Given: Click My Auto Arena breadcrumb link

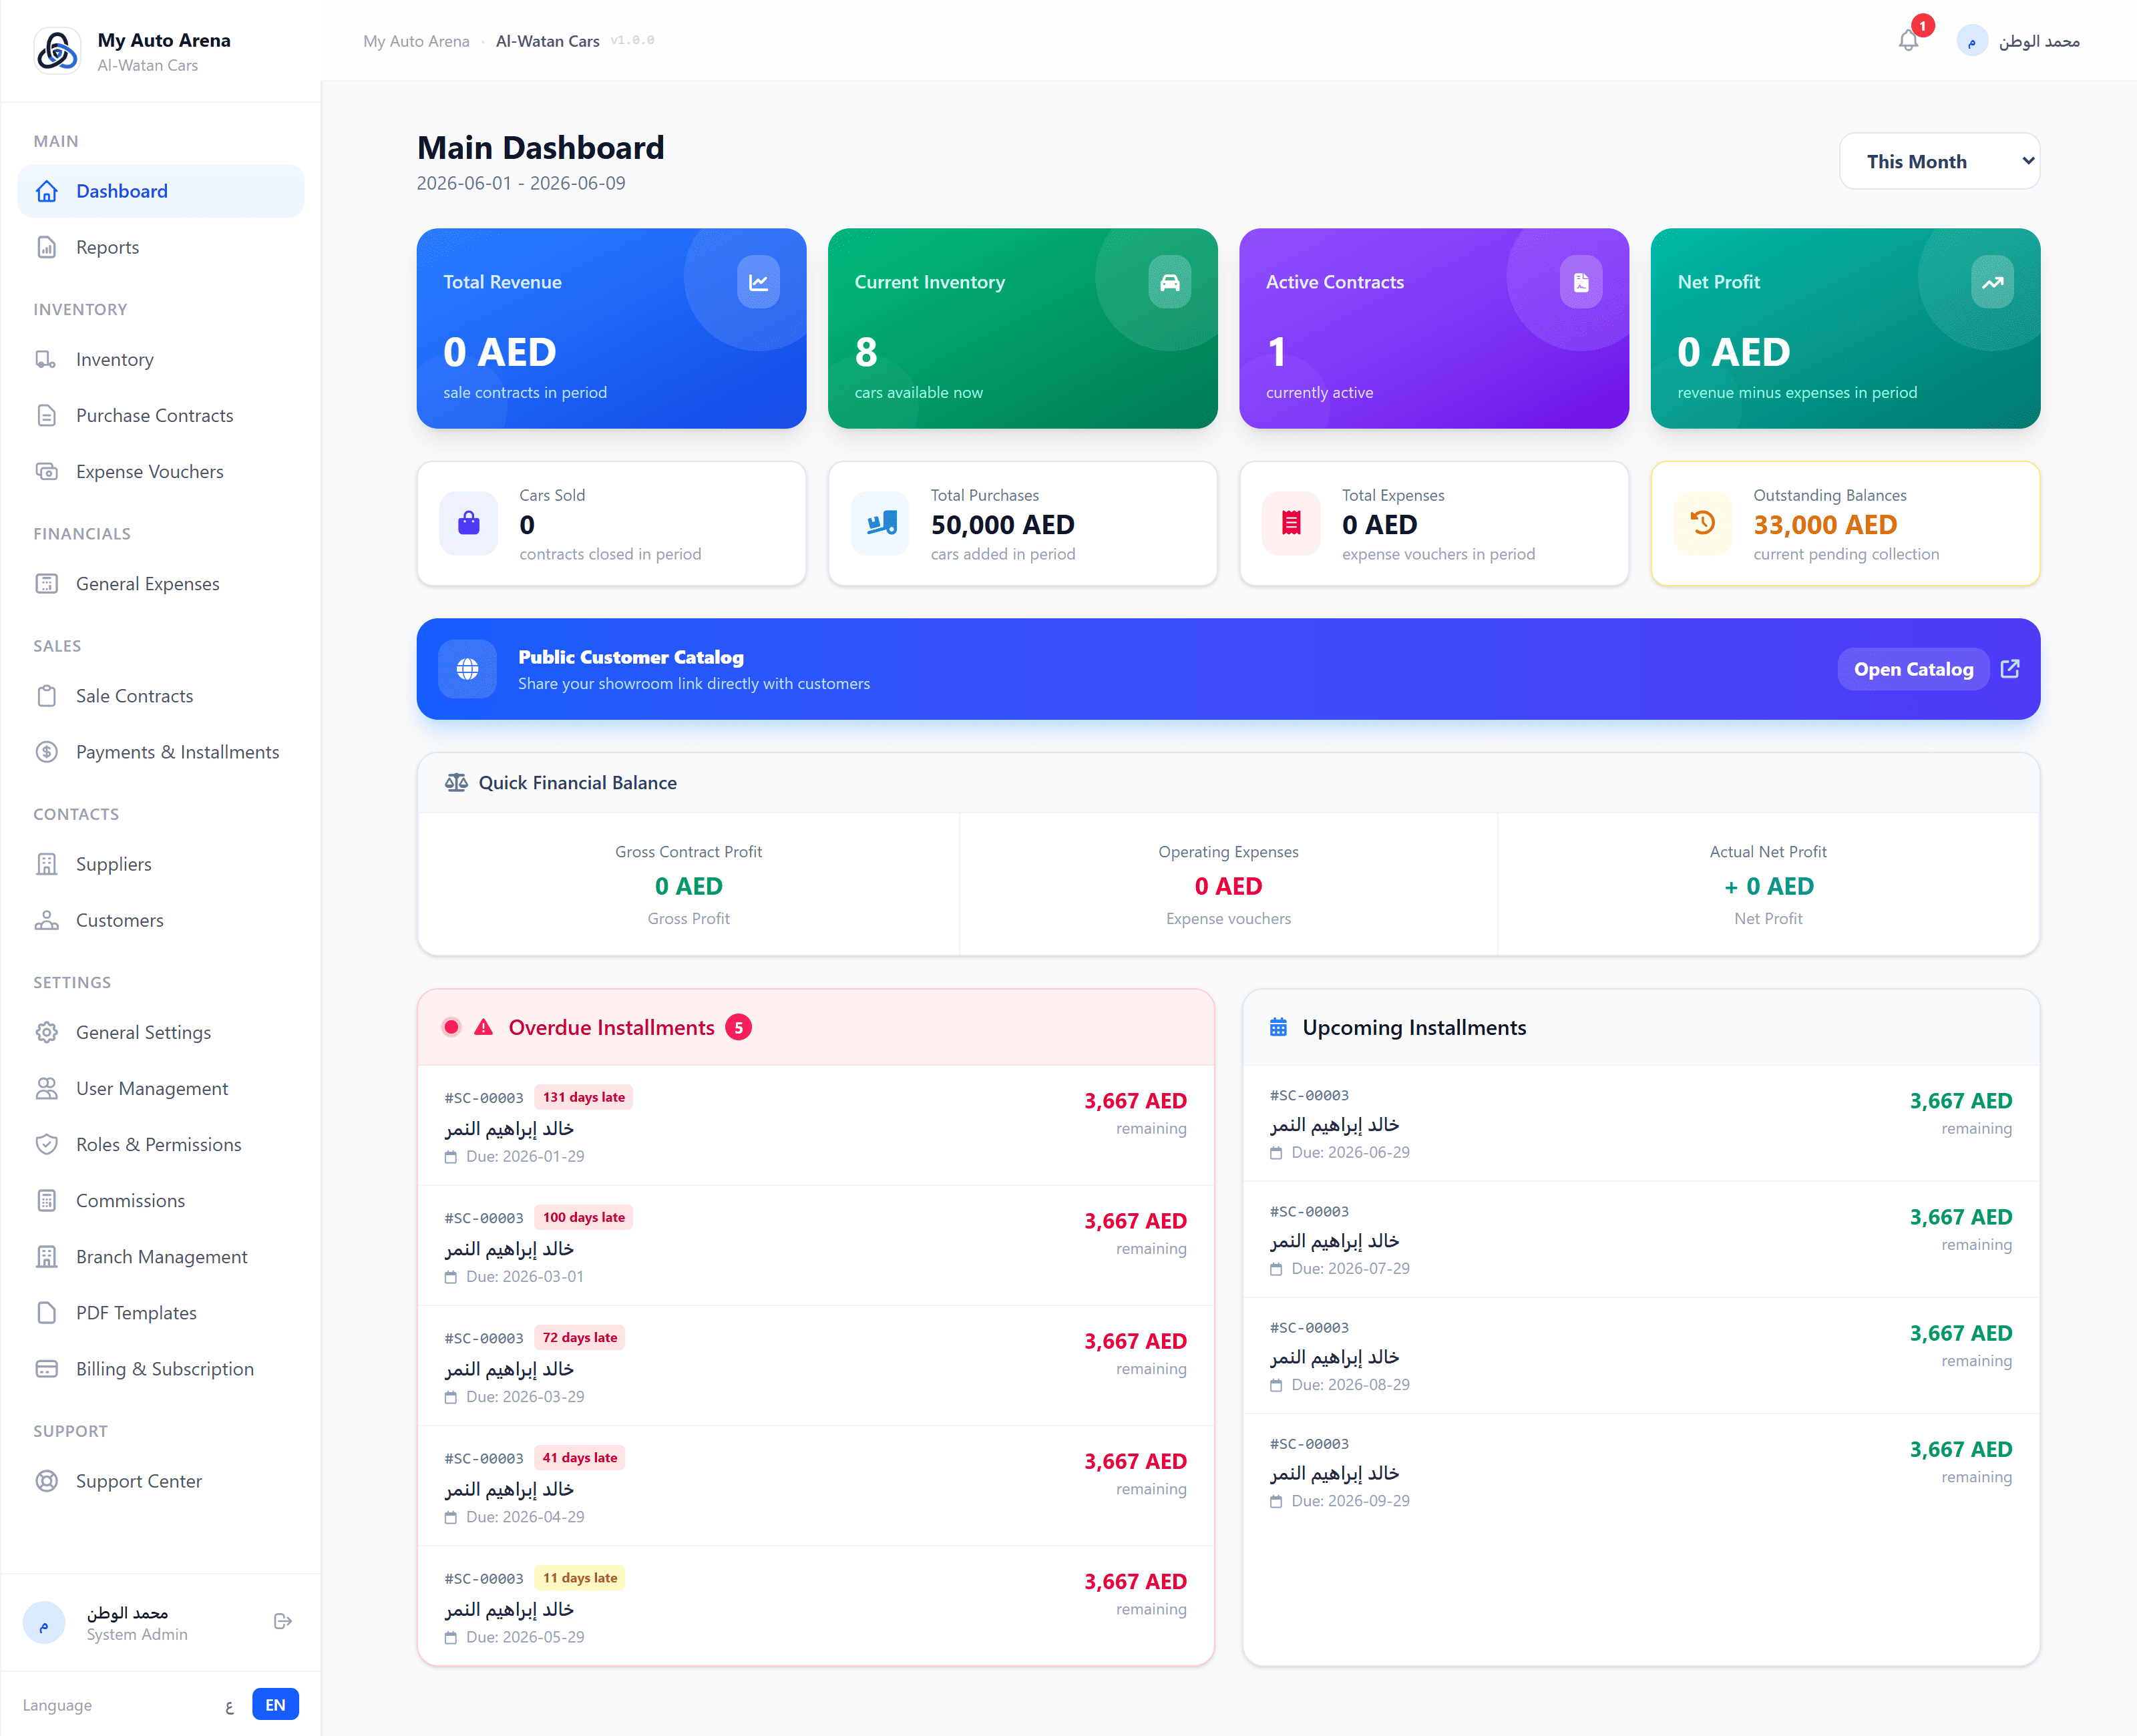Looking at the screenshot, I should point(416,41).
